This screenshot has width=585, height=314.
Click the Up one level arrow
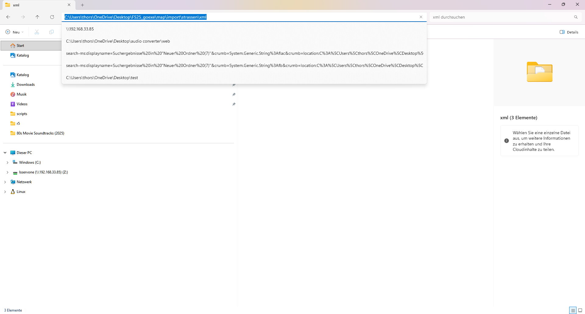37,17
